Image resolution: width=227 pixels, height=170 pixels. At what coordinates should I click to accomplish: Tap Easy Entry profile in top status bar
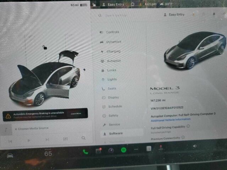click(113, 5)
